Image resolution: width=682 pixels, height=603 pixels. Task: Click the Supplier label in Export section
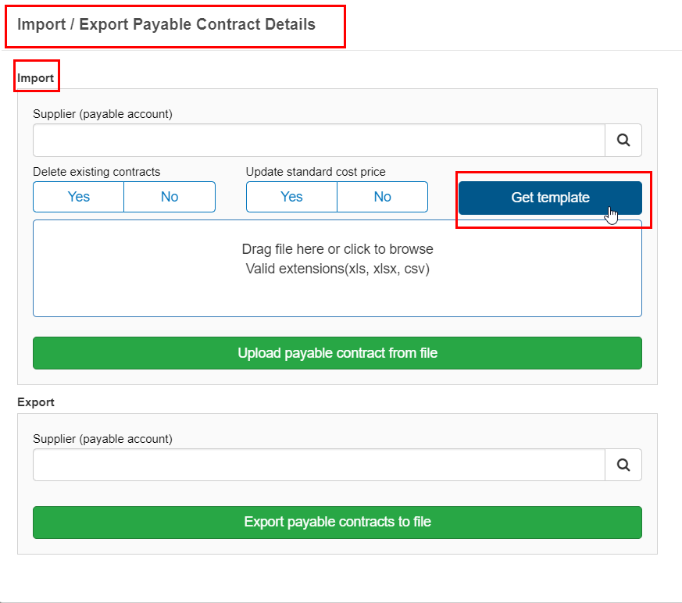coord(102,439)
